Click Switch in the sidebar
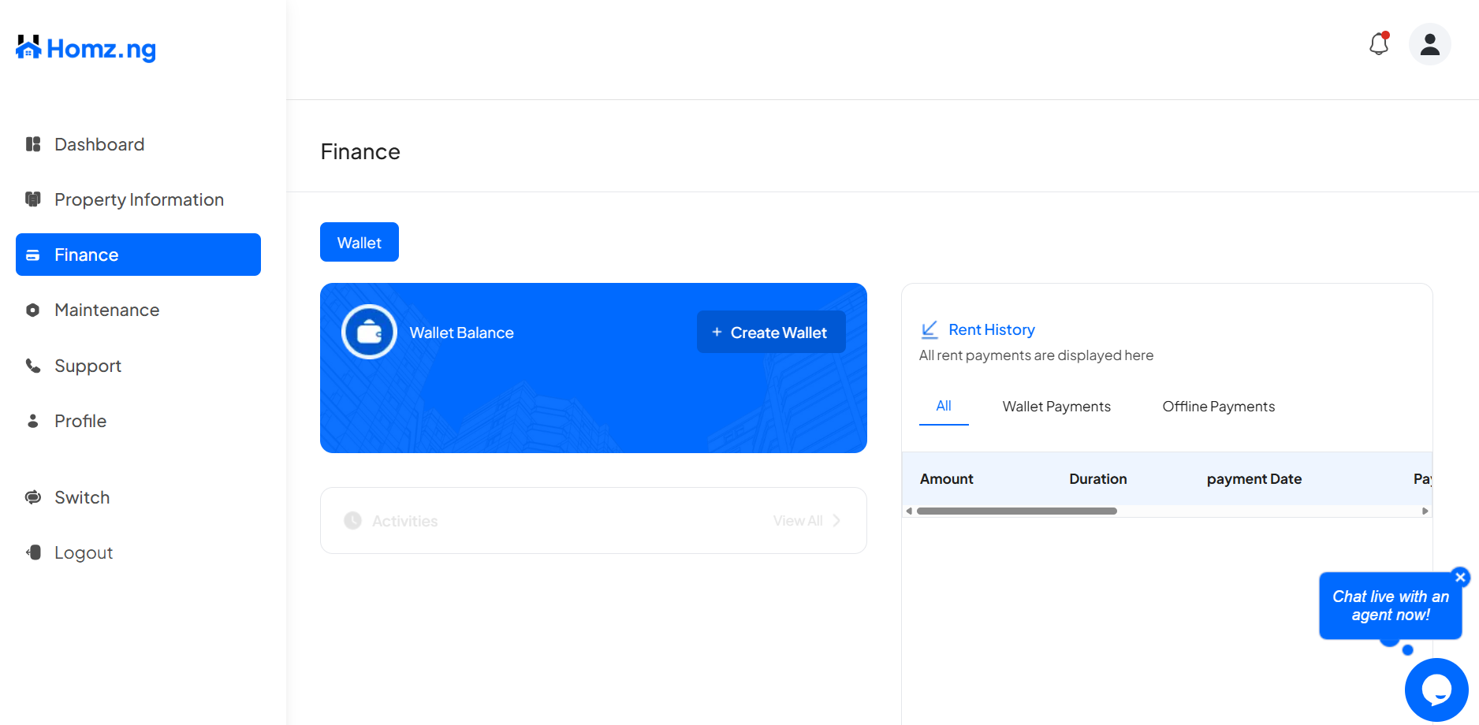Image resolution: width=1479 pixels, height=725 pixels. [138, 497]
